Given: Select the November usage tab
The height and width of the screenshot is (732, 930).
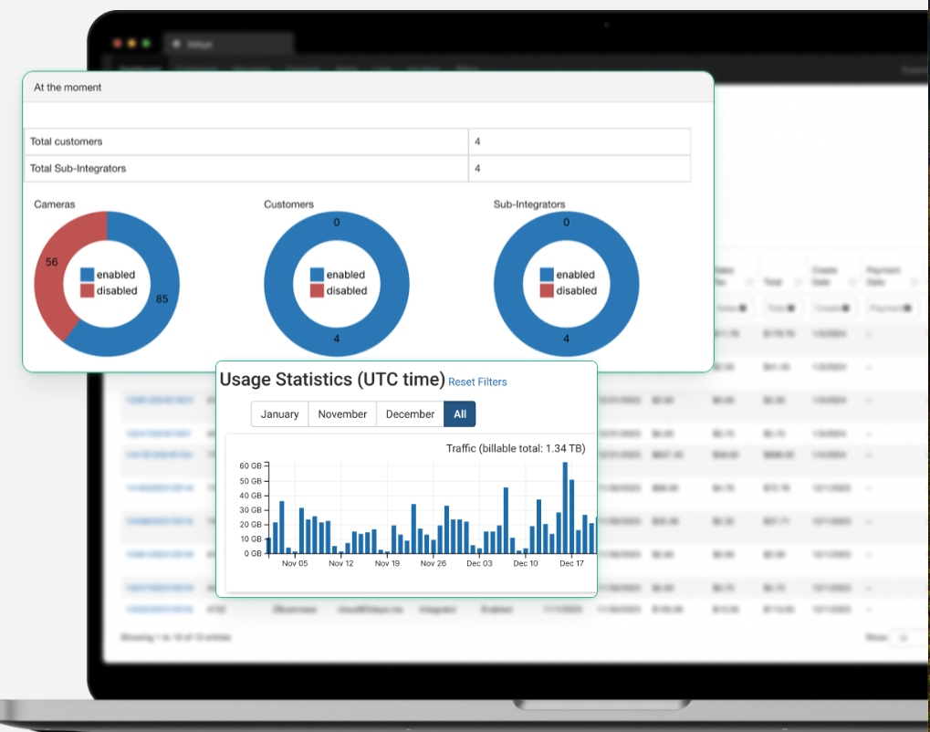Looking at the screenshot, I should tap(342, 414).
